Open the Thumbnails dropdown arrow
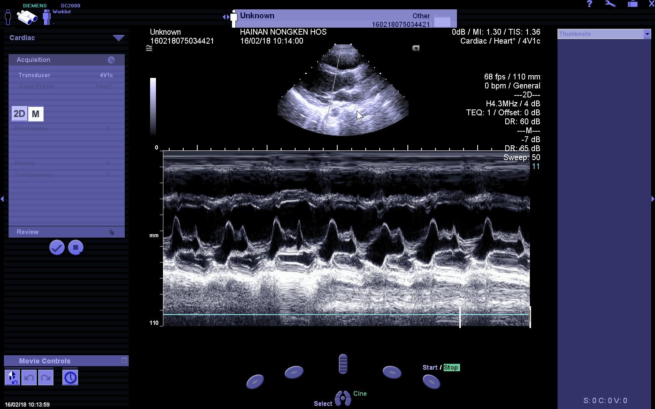Viewport: 655px width, 409px height. point(647,34)
